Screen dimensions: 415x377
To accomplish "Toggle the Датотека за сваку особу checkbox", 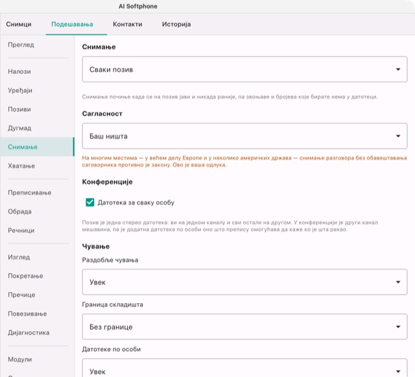I will coord(90,202).
